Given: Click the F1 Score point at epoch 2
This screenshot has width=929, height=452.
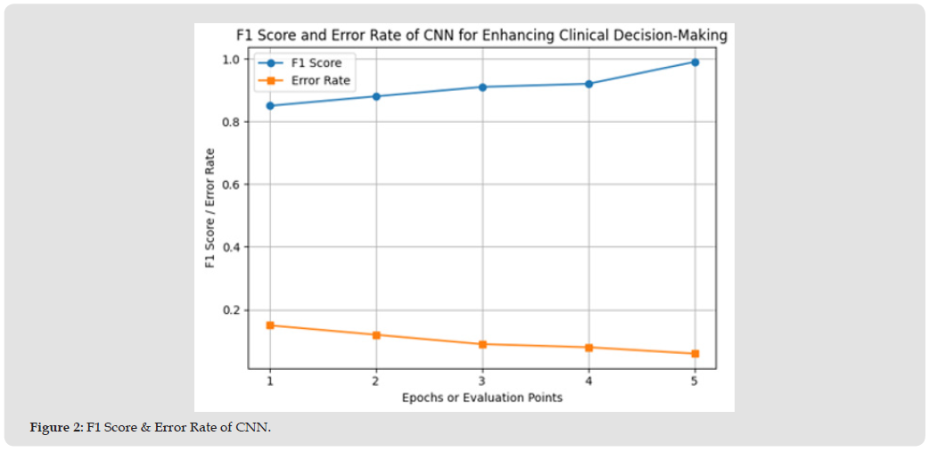Looking at the screenshot, I should [376, 96].
